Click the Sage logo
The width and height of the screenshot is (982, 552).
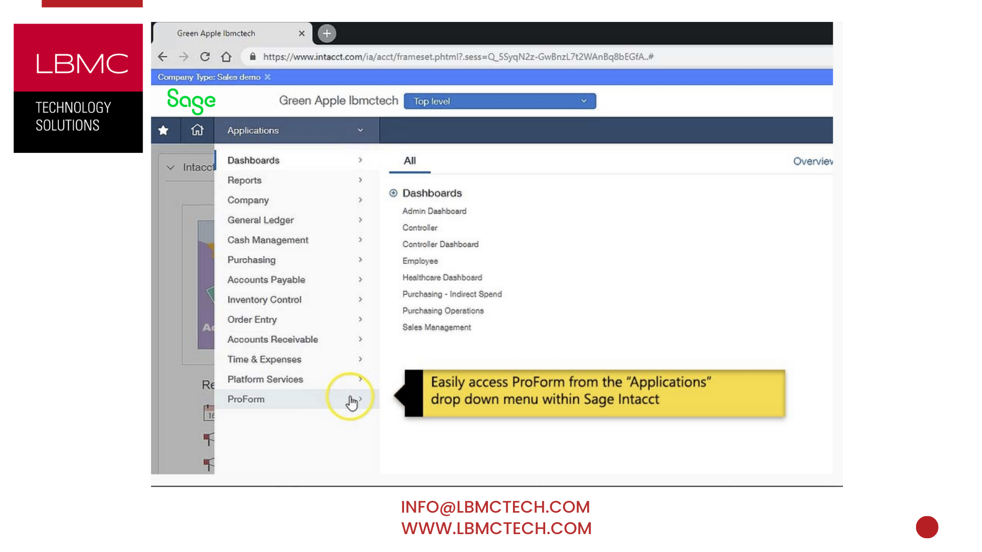[x=191, y=101]
